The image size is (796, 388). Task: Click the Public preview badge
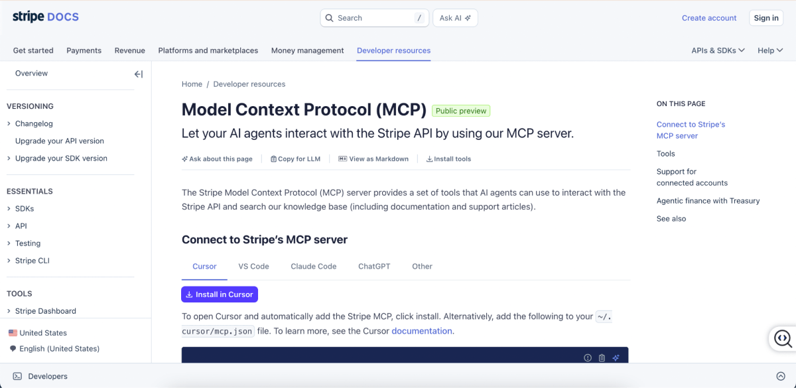(x=461, y=111)
